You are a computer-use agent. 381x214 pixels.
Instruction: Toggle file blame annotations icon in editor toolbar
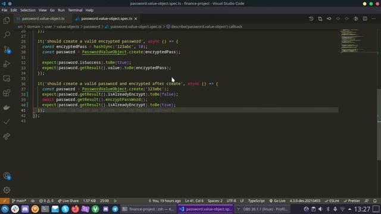click(356, 18)
